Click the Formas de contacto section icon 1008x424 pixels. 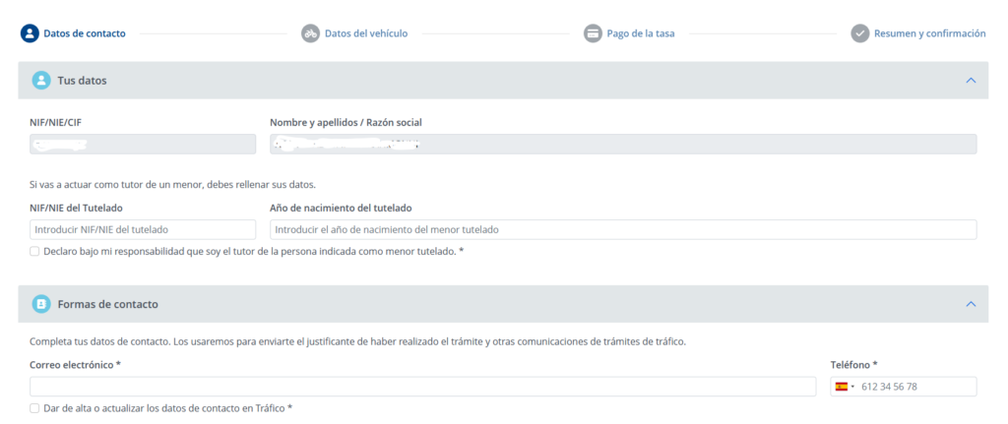[41, 304]
